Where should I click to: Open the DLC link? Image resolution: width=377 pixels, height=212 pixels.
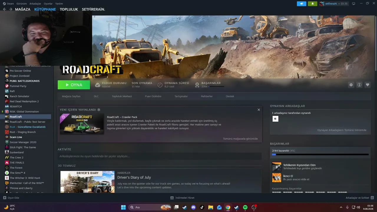click(x=96, y=96)
